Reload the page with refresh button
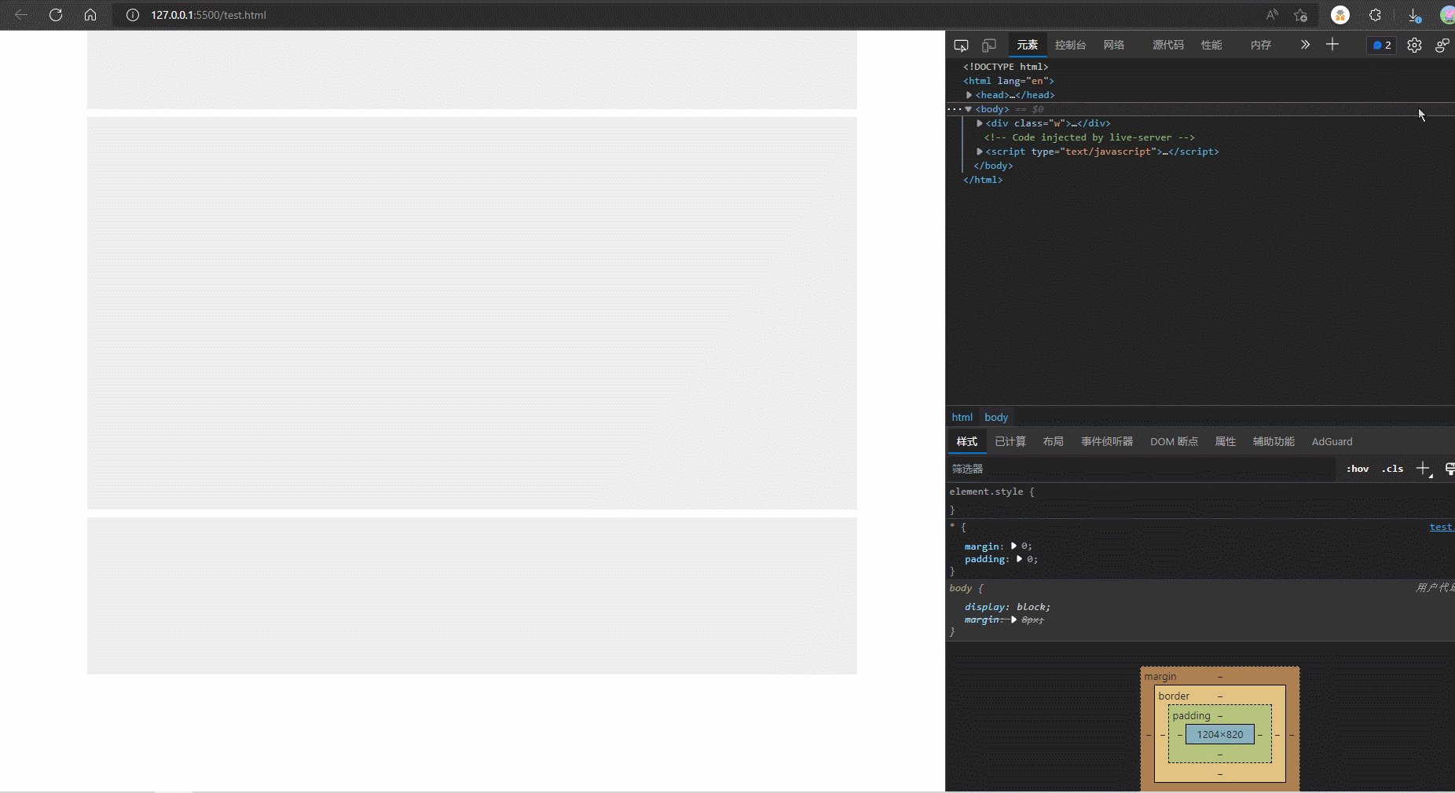1455x793 pixels. tap(55, 15)
